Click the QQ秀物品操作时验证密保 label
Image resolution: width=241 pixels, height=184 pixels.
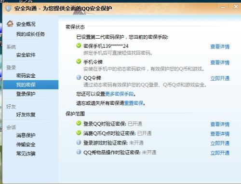[x=112, y=152]
